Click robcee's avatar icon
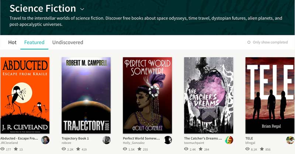 click(107, 140)
